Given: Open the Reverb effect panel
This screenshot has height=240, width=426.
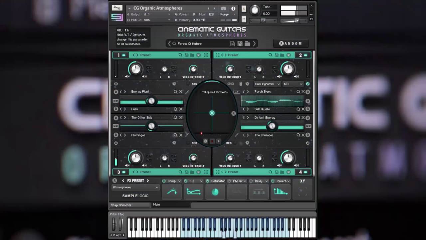Looking at the screenshot, I should [x=280, y=192].
